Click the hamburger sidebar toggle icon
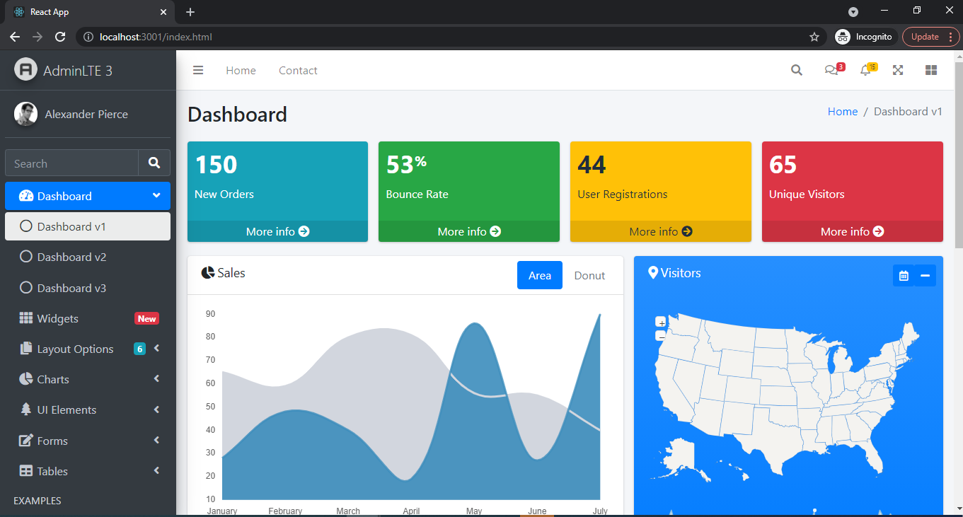Screen dimensions: 963x517 (198, 70)
